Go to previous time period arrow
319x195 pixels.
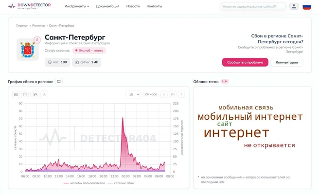164,94
